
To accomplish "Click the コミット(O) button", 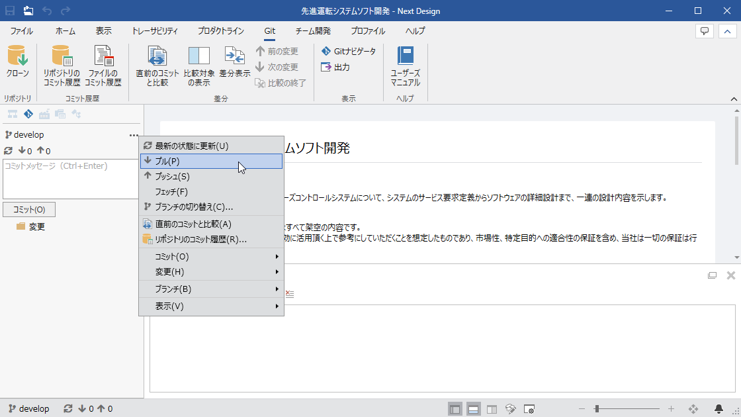I will [x=29, y=209].
